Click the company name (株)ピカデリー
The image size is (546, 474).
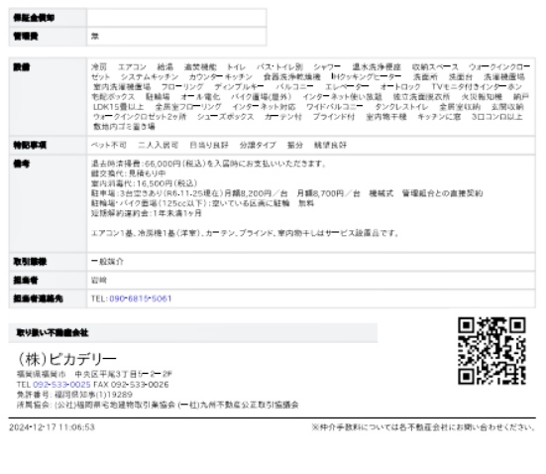[x=66, y=359]
